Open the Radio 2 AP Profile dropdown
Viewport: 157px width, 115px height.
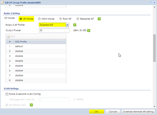pyautogui.click(x=67, y=25)
